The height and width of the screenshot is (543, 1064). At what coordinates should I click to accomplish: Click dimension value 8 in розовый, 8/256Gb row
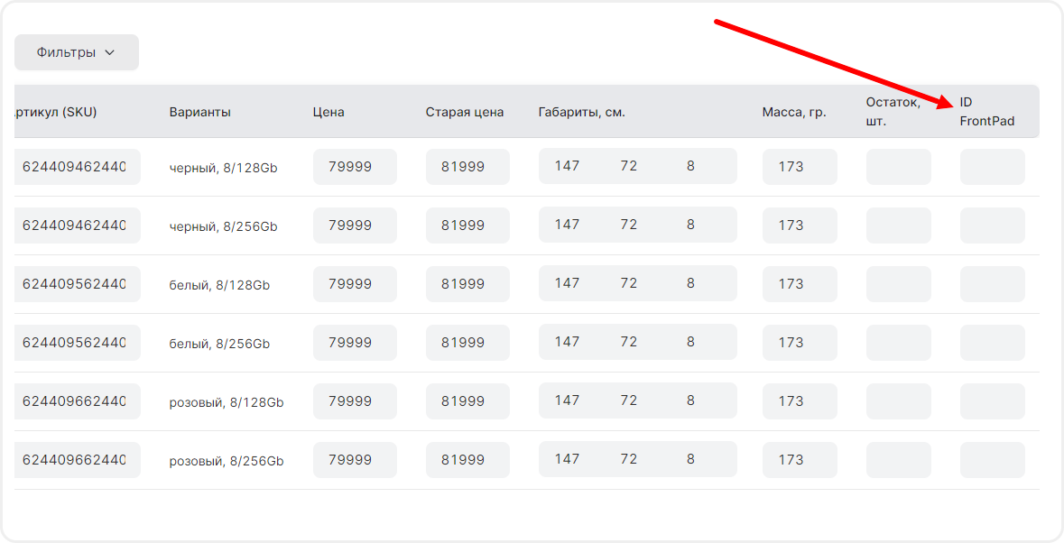[690, 459]
